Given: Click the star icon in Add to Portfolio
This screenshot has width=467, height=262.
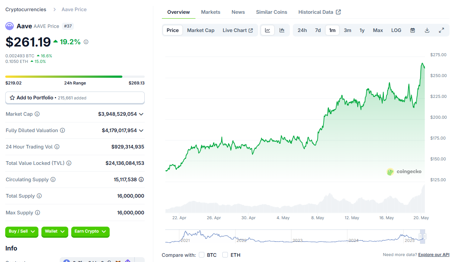Looking at the screenshot, I should click(x=12, y=98).
